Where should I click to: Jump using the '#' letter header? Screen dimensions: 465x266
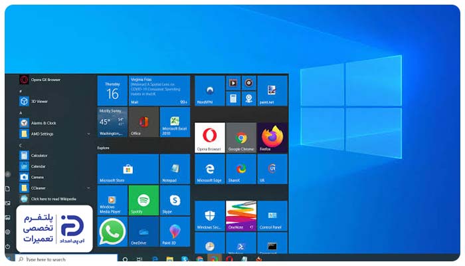click(x=21, y=91)
